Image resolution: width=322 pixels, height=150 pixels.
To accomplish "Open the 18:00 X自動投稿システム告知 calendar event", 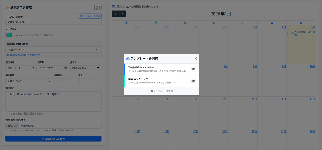I will 301,33.
